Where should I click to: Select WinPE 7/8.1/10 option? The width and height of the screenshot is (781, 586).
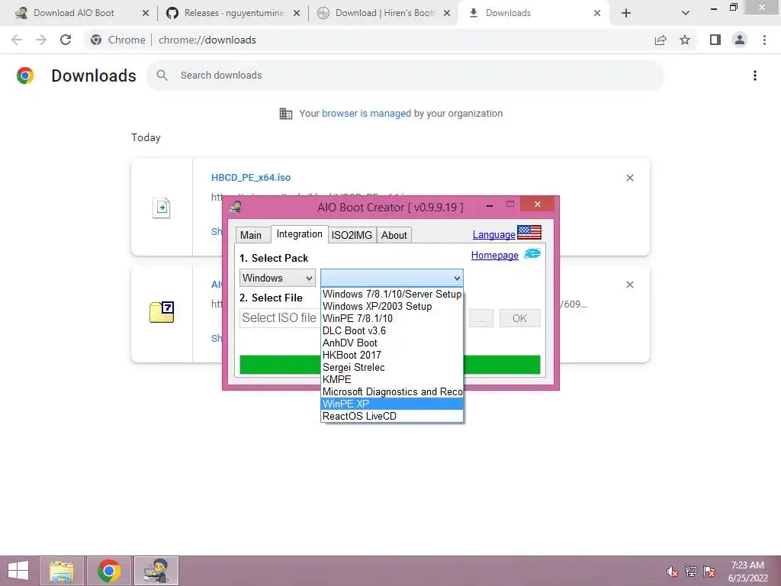tap(392, 318)
